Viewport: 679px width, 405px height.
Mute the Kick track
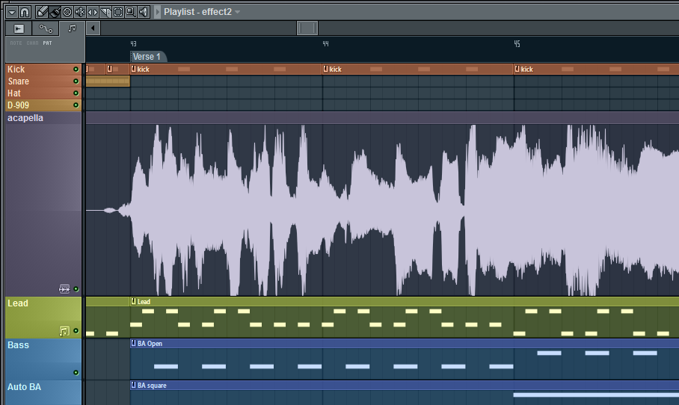coord(76,69)
